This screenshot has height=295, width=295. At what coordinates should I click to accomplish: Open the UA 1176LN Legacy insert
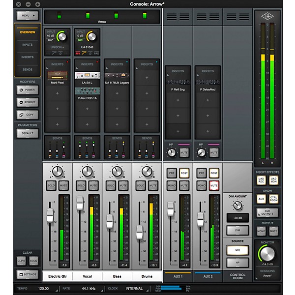(x=117, y=75)
